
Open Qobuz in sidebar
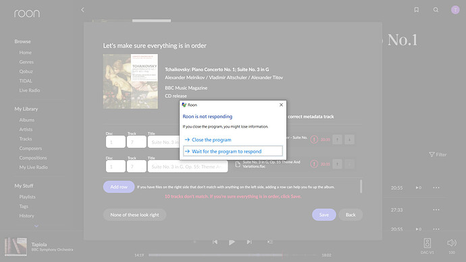26,72
